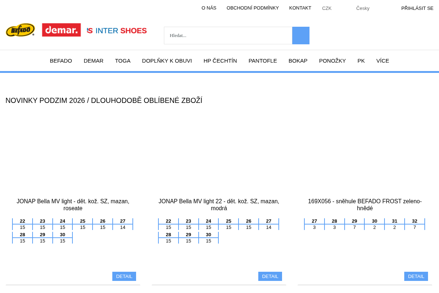Click DETAIL for JONAP Bella roseate

coord(124,276)
